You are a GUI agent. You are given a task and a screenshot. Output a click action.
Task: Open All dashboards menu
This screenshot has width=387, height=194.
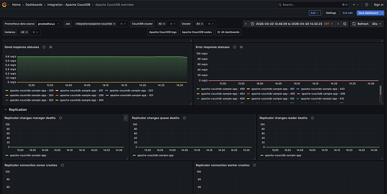pyautogui.click(x=228, y=32)
